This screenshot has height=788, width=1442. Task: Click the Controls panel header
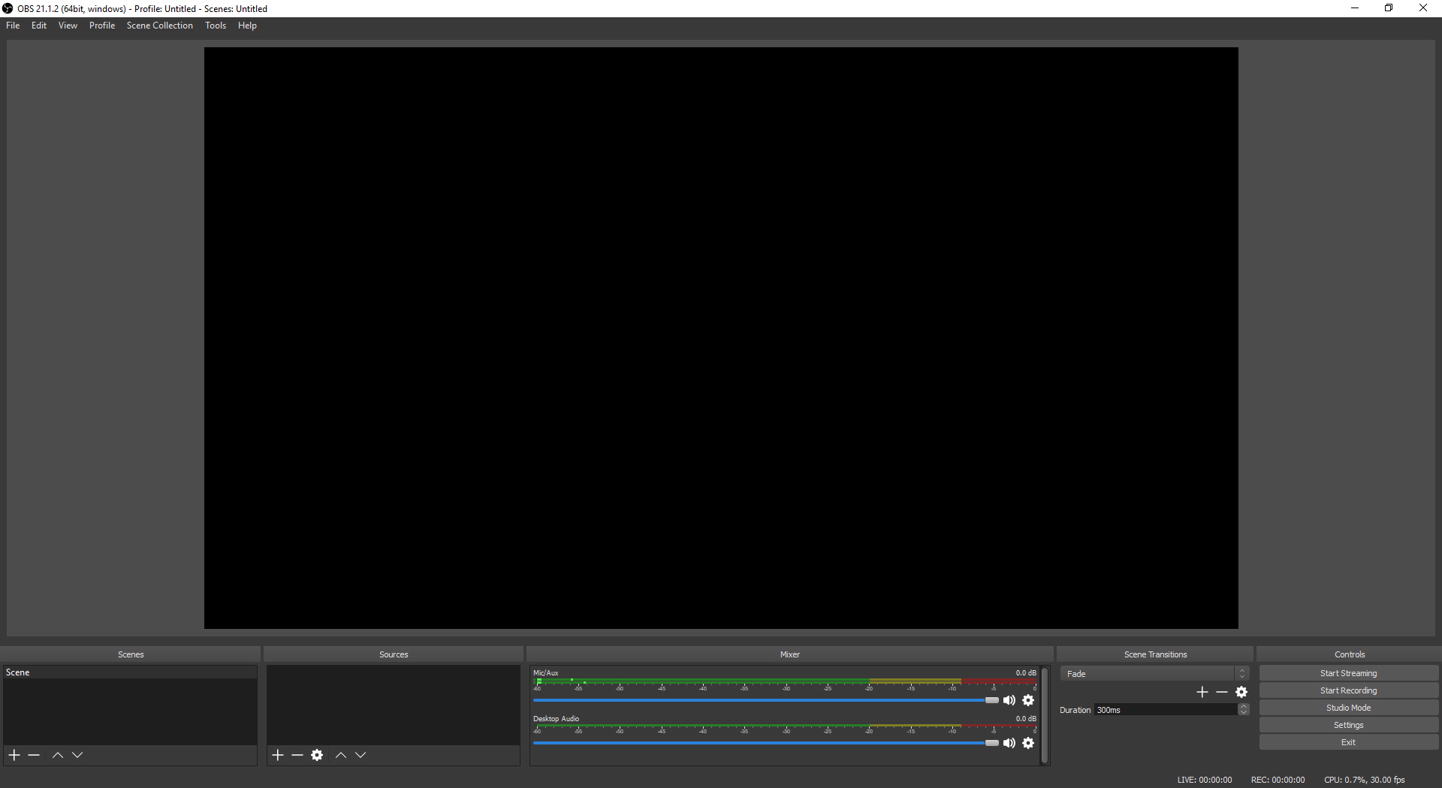1350,654
